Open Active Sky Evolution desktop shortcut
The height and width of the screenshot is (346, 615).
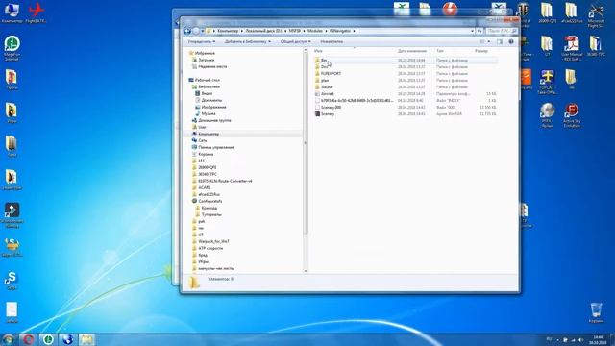[x=572, y=115]
